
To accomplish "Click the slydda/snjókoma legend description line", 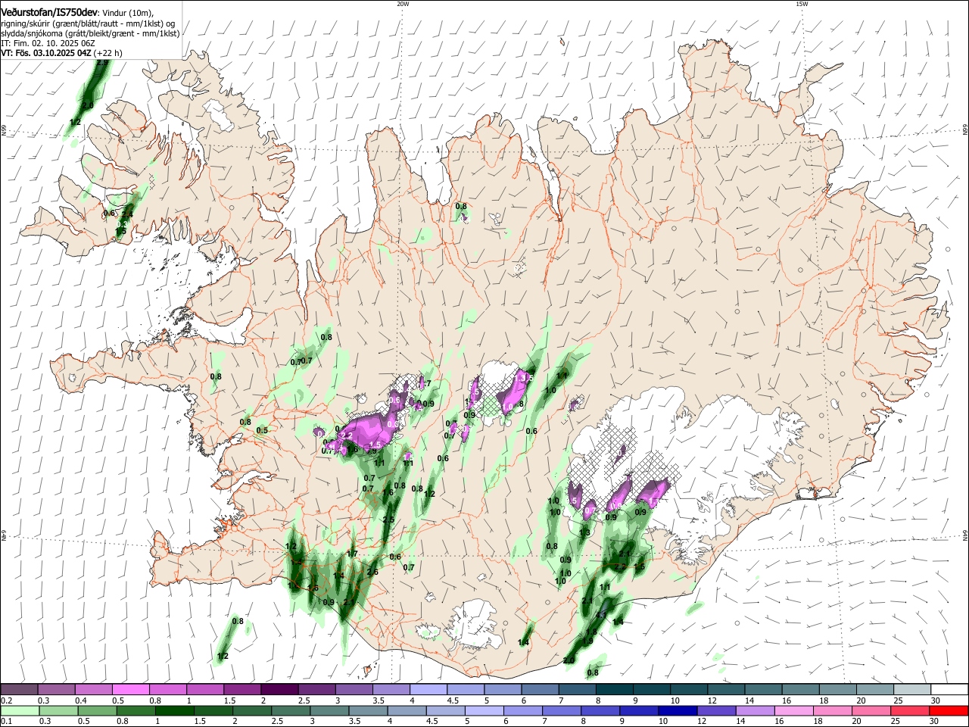I will coord(90,33).
